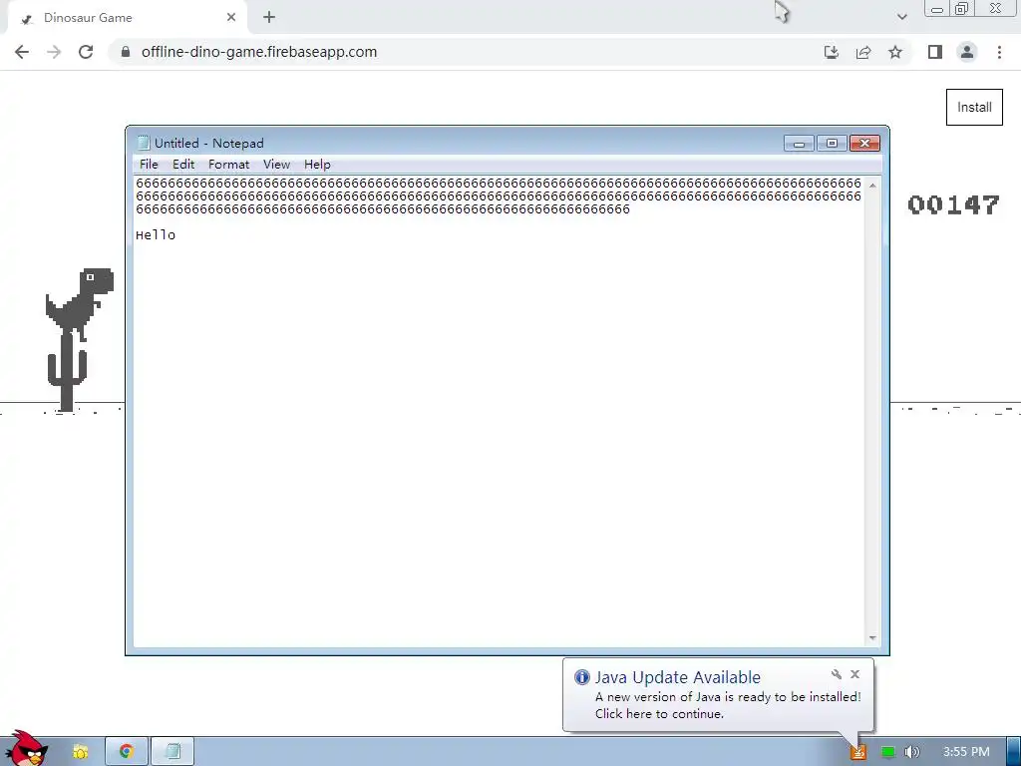
Task: Click Java Update Available notification text
Action: (677, 677)
